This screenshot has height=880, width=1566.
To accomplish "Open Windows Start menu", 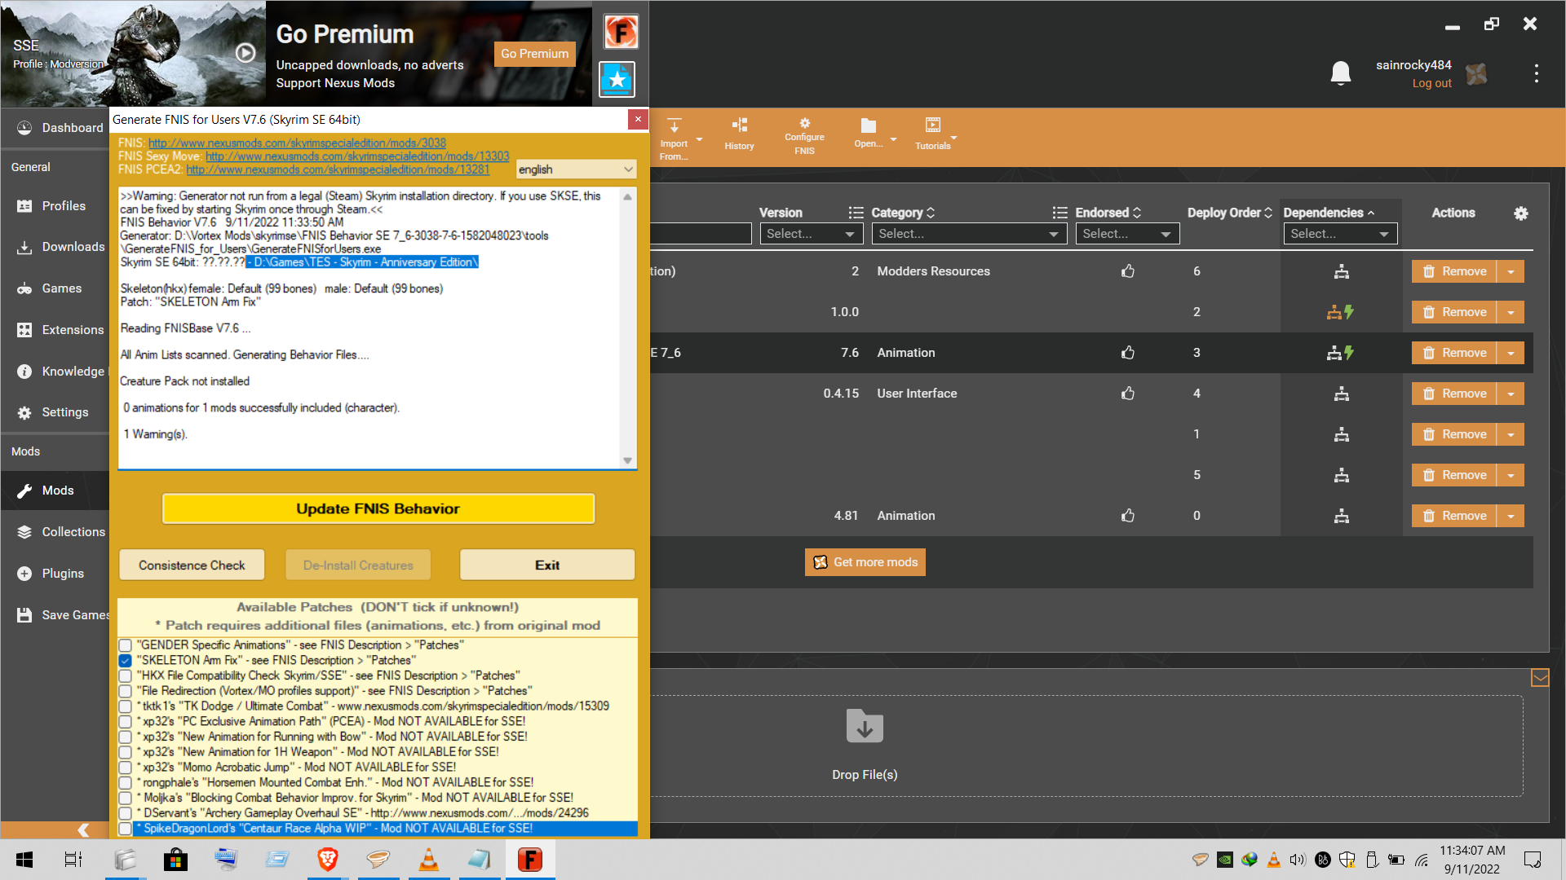I will pyautogui.click(x=24, y=860).
